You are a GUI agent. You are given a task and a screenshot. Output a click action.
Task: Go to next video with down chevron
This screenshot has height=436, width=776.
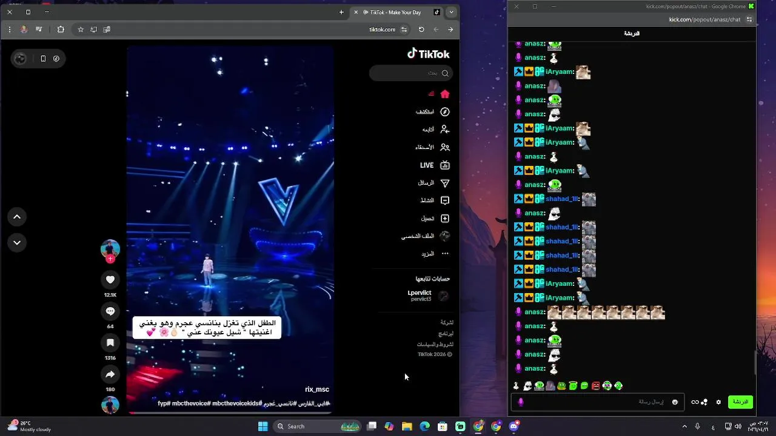(17, 243)
